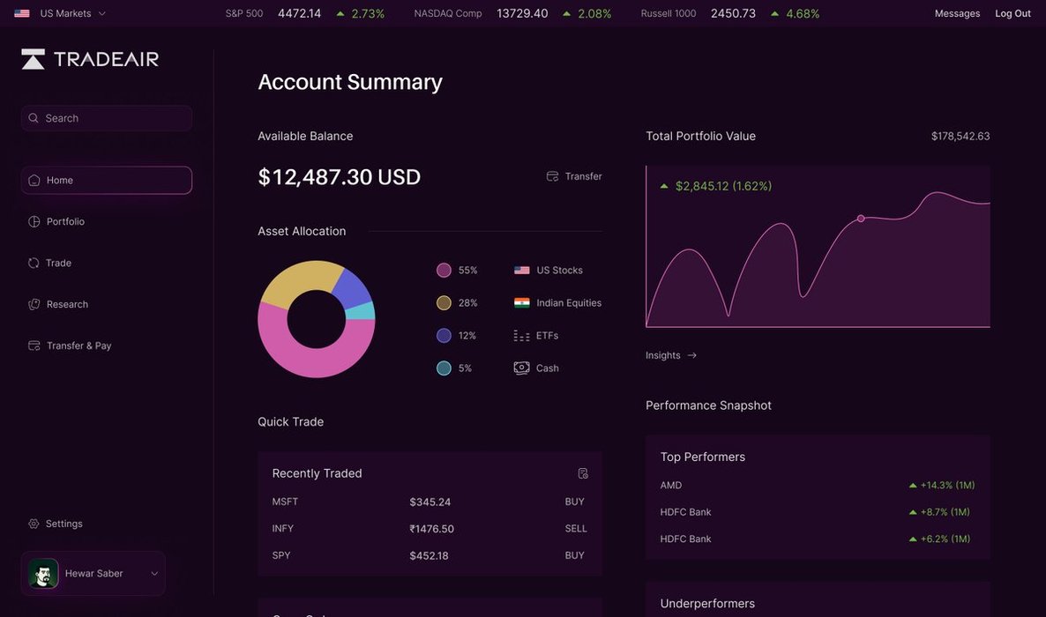Click the Cash banknote icon

pos(521,368)
